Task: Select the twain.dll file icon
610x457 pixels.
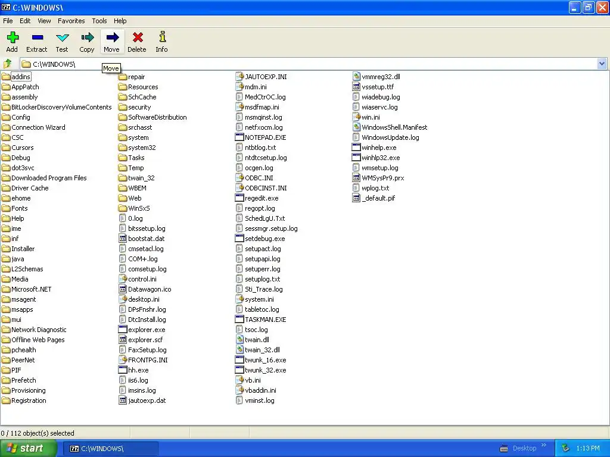Action: [x=239, y=340]
